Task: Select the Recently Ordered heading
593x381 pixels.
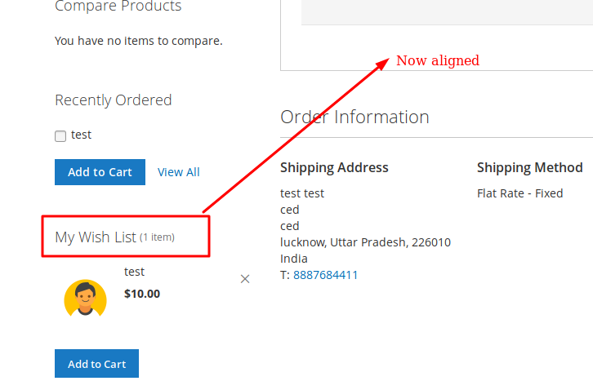Action: (114, 100)
